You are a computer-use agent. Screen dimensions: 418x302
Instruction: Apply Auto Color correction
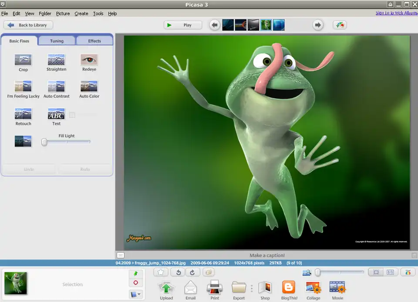coord(89,87)
